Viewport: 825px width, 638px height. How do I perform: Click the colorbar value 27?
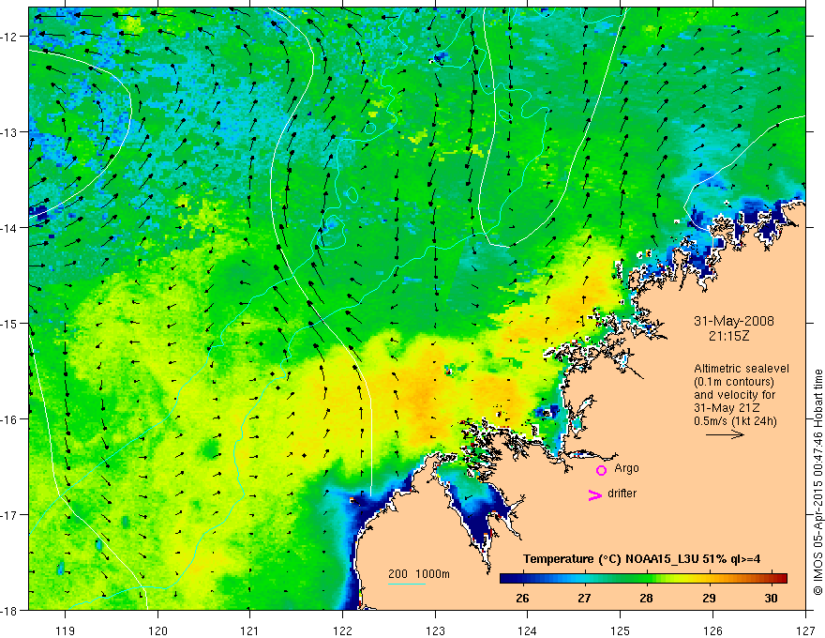[584, 598]
